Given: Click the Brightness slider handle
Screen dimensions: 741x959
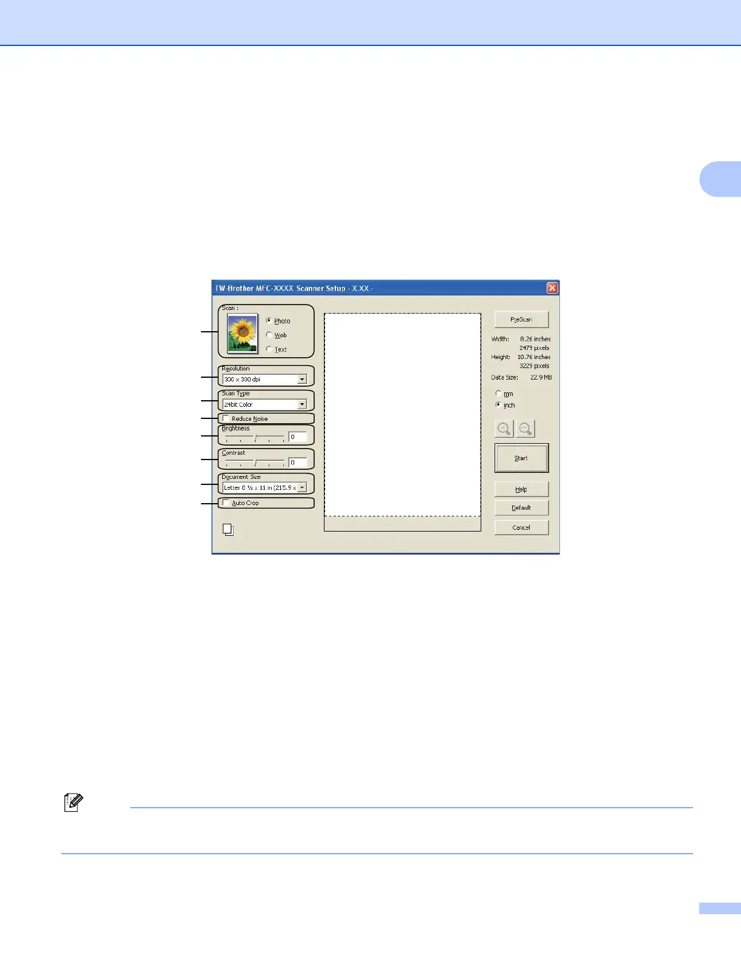Looking at the screenshot, I should [x=255, y=437].
